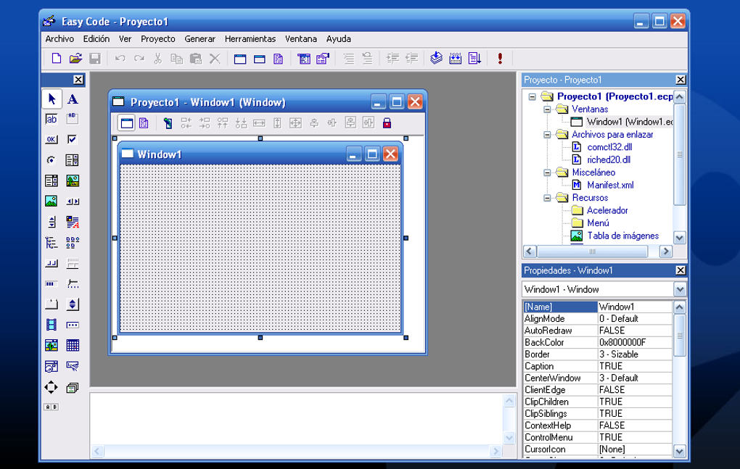The height and width of the screenshot is (469, 740).
Task: Select the pointer arrow tool in the toolbox
Action: 52,99
